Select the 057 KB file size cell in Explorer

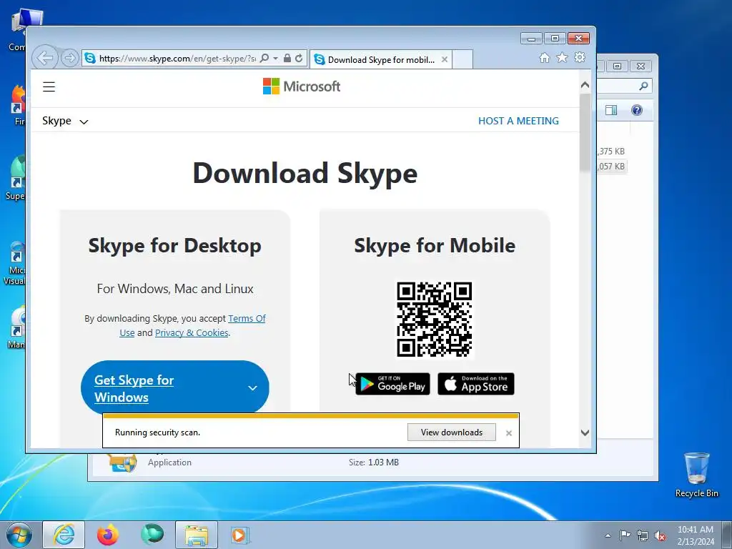click(612, 166)
